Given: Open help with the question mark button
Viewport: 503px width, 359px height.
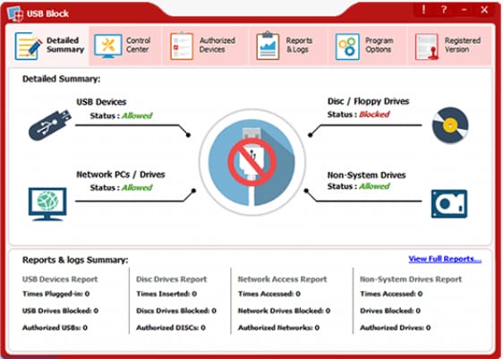Looking at the screenshot, I should (x=444, y=10).
